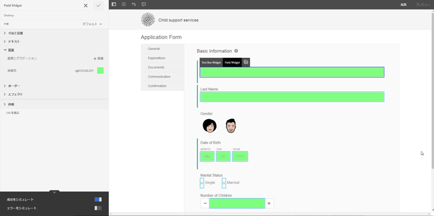Screen dimensions: 434x216
Task: Click the 画像とグラデーション label
Action: point(22,58)
